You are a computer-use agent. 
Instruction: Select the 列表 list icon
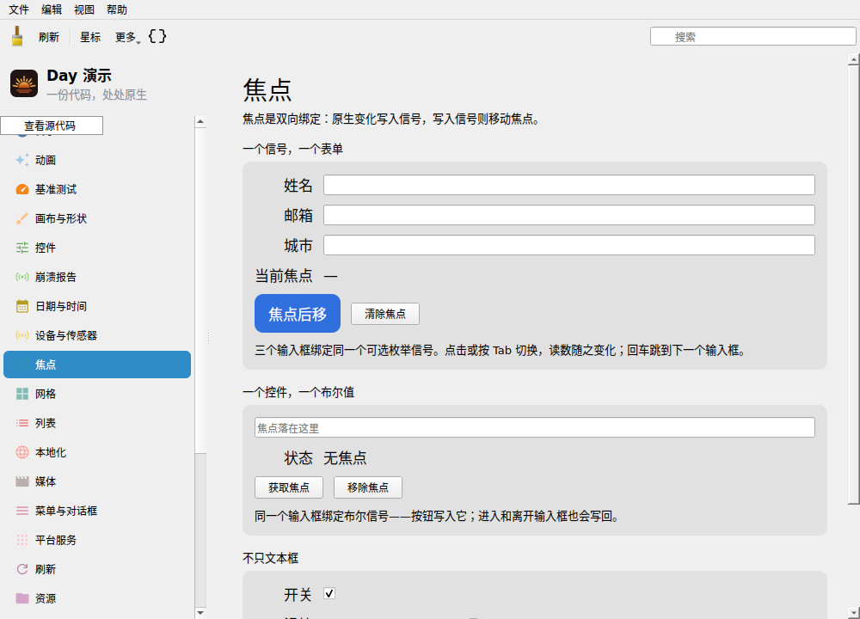pos(22,423)
